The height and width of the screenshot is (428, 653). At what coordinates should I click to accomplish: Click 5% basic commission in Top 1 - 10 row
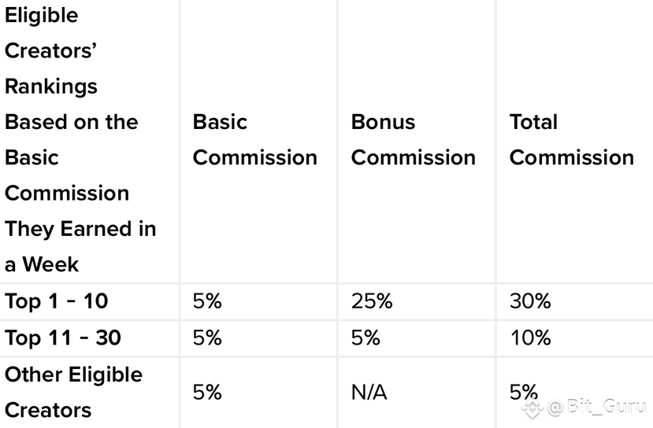tap(207, 301)
